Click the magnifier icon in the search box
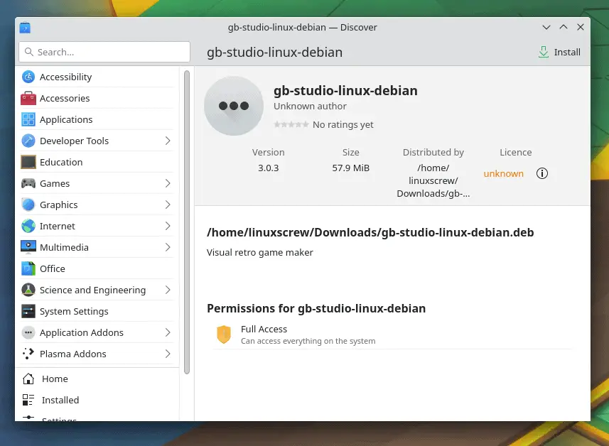609x446 pixels. click(x=28, y=52)
